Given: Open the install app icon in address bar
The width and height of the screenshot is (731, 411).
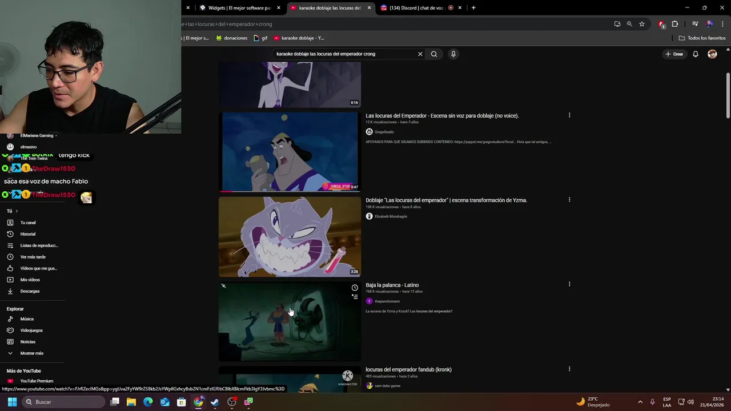Looking at the screenshot, I should (x=617, y=24).
